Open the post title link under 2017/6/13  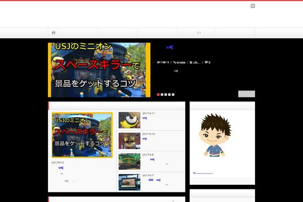pos(61,168)
